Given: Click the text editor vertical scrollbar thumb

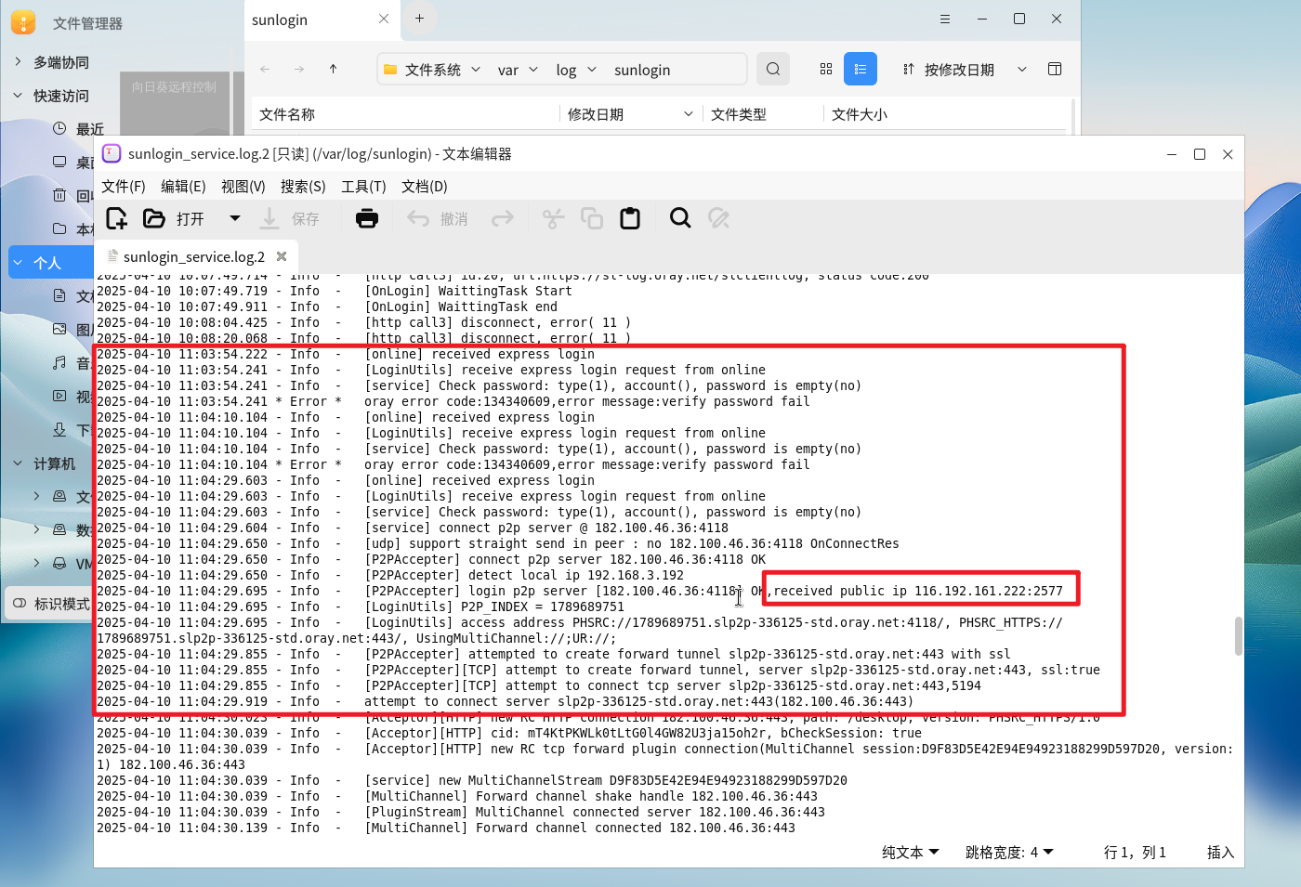Looking at the screenshot, I should point(1238,635).
